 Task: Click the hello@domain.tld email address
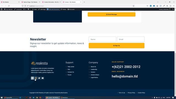(x=125, y=76)
